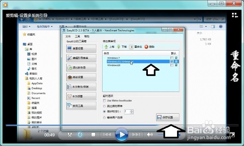Skip to the next track in the player
244x146 pixels.
(136, 135)
